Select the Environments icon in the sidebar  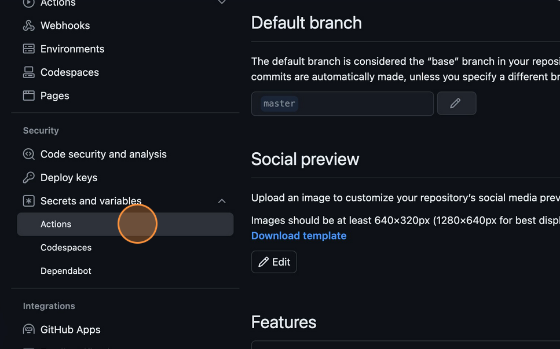pos(28,49)
